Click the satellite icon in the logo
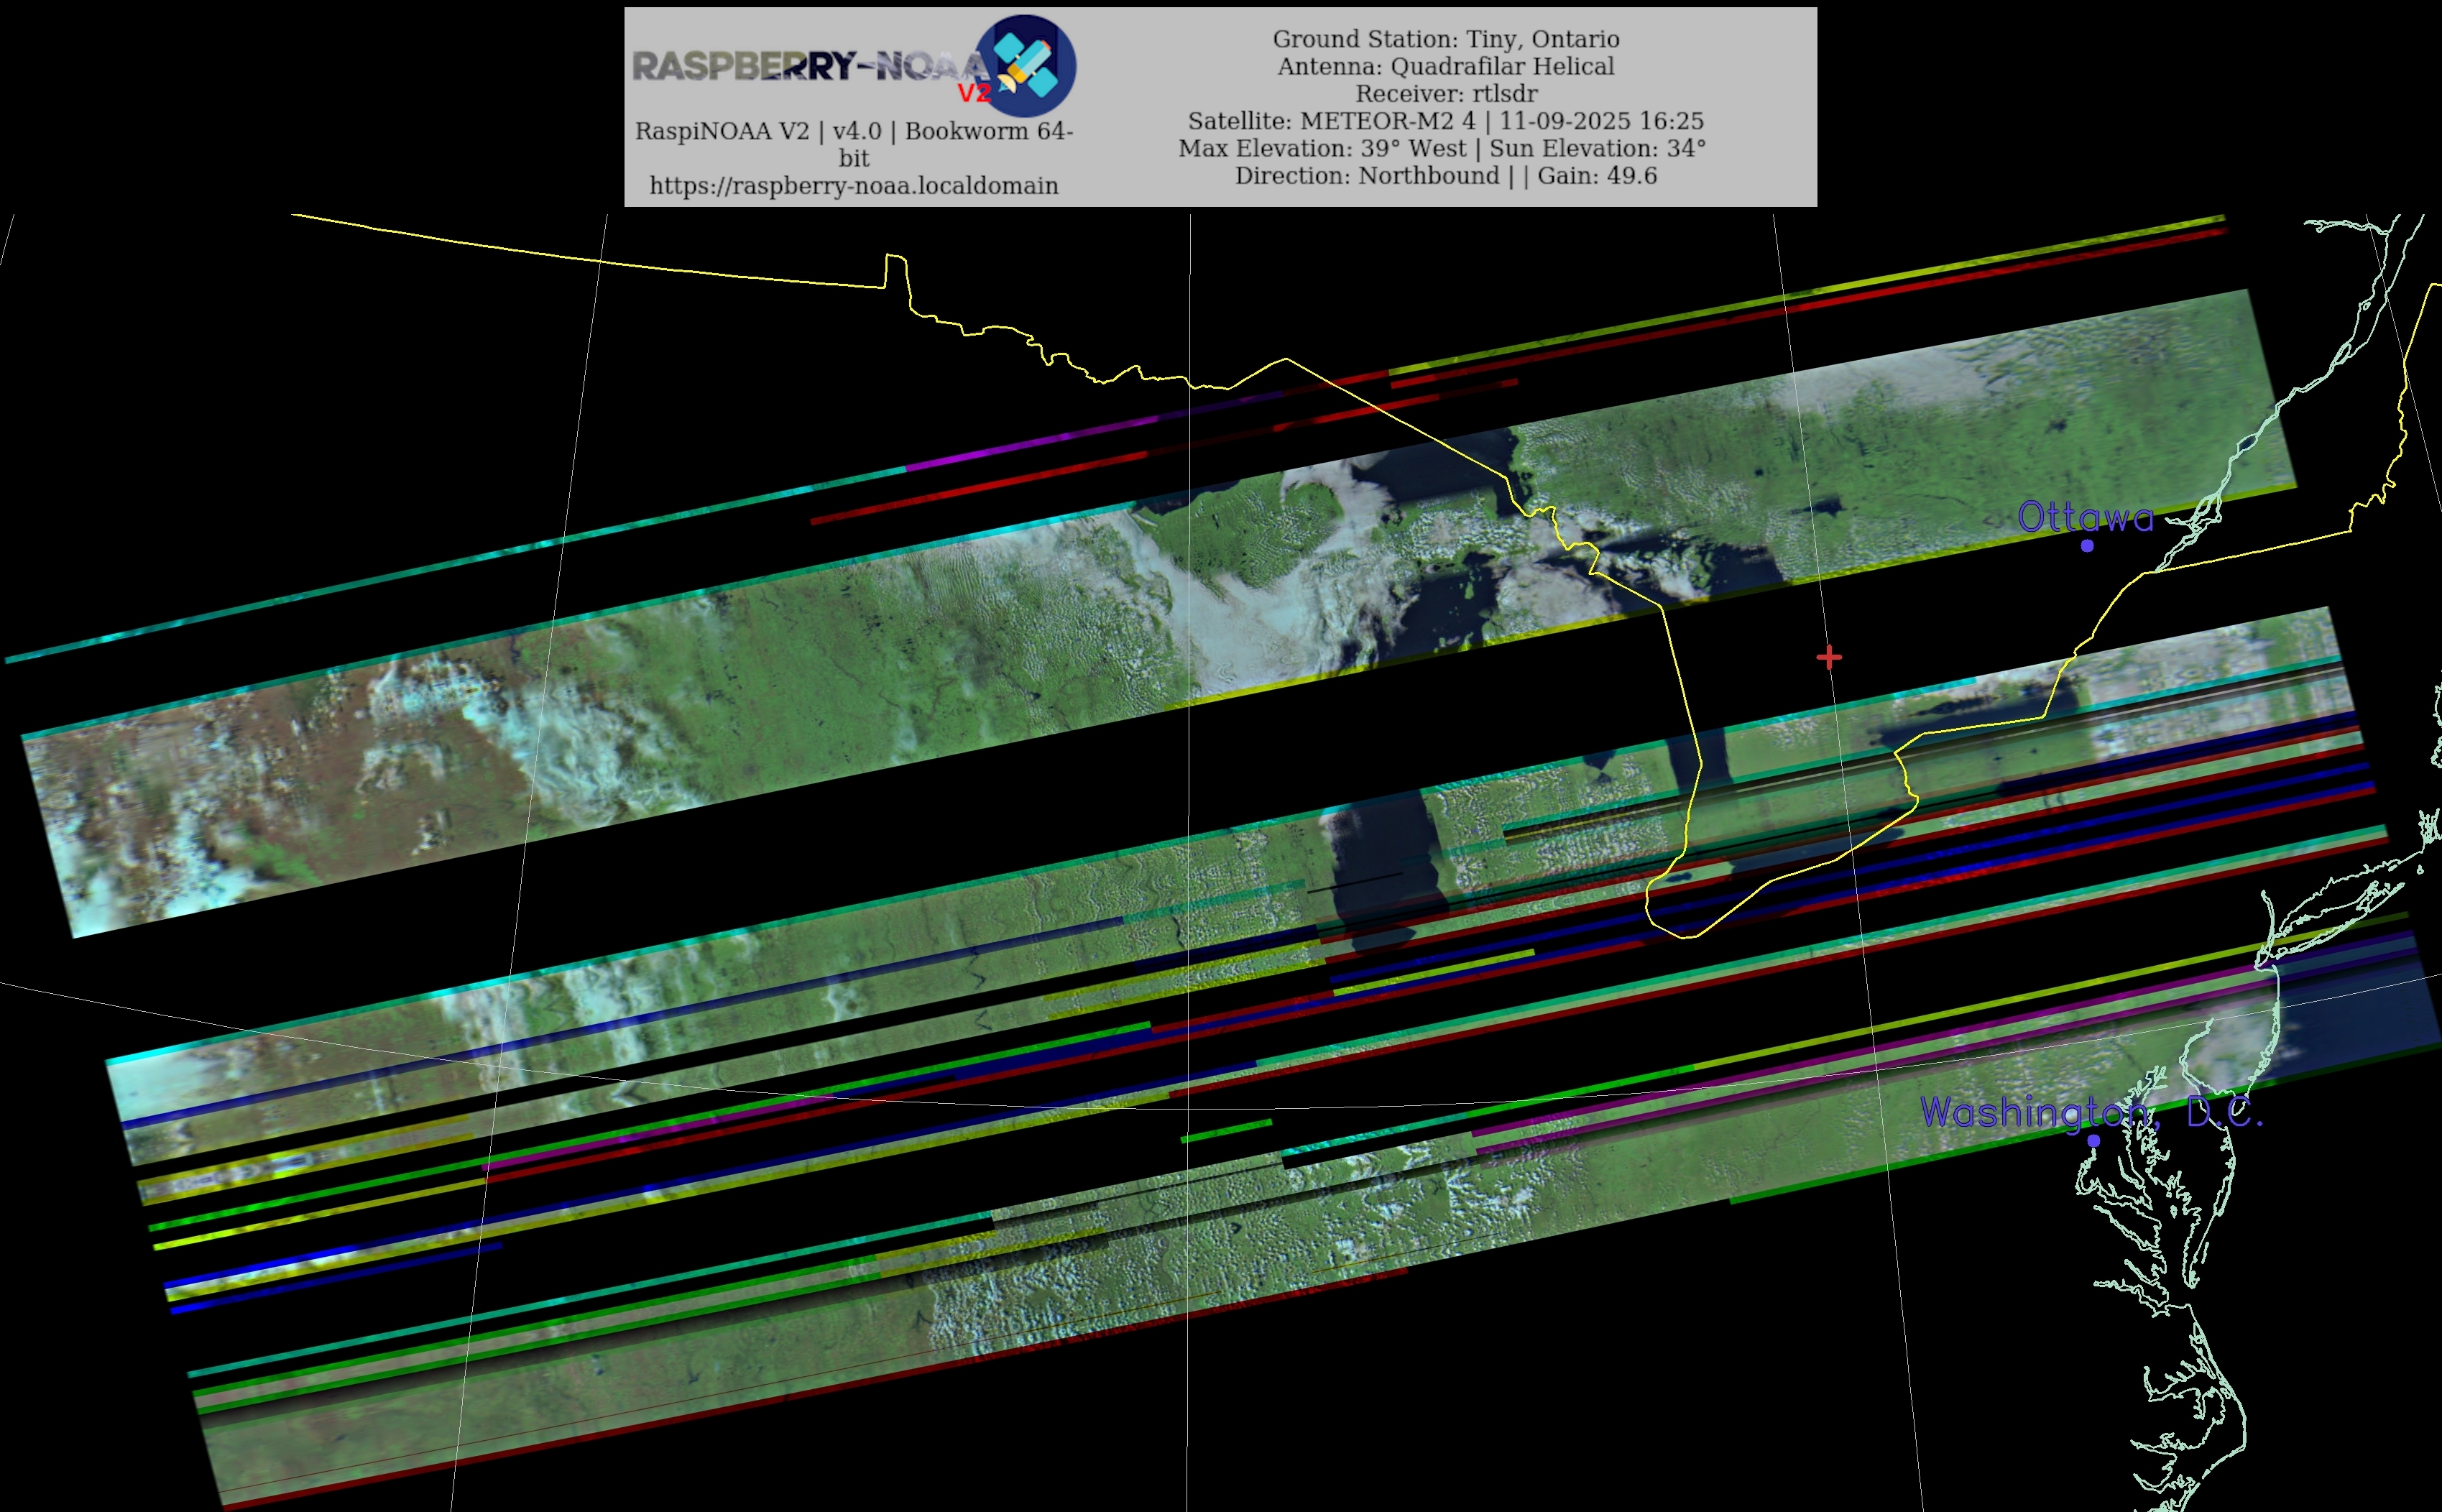Viewport: 2442px width, 1512px height. coord(1026,64)
